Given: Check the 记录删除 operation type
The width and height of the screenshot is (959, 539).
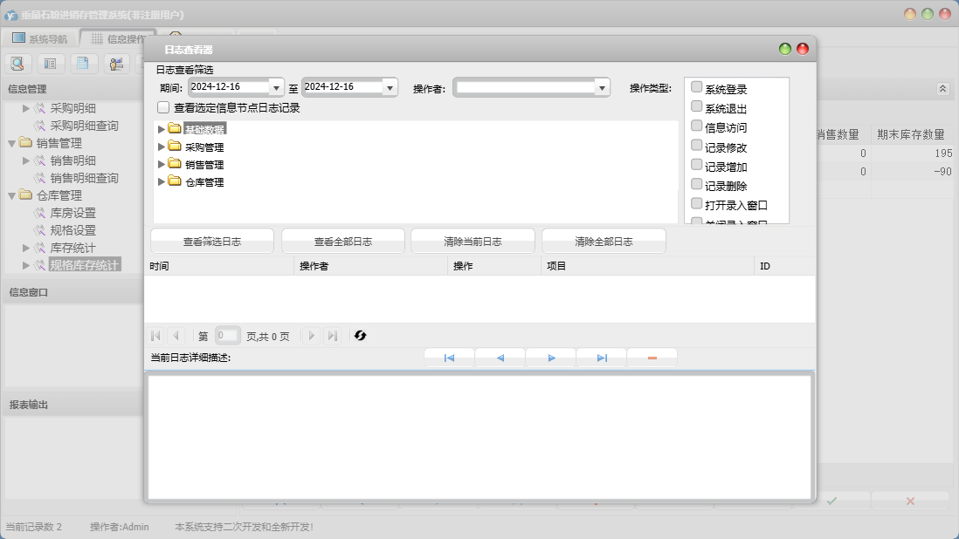Looking at the screenshot, I should (x=697, y=184).
